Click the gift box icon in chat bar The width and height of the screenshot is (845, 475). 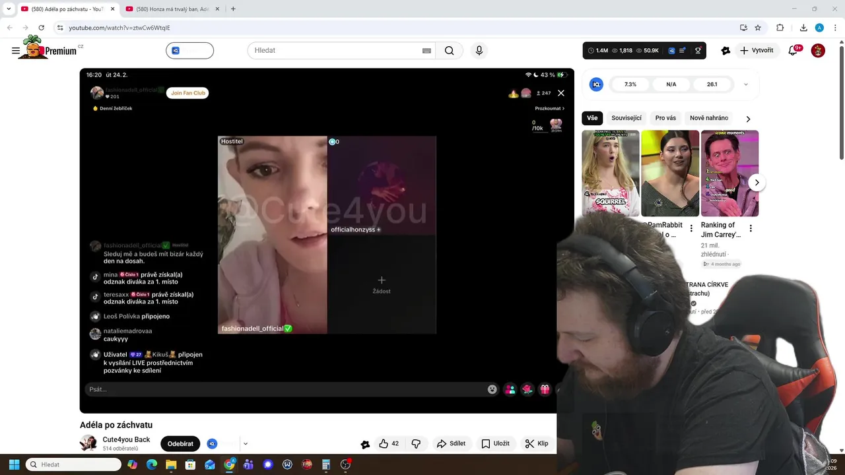tap(545, 389)
